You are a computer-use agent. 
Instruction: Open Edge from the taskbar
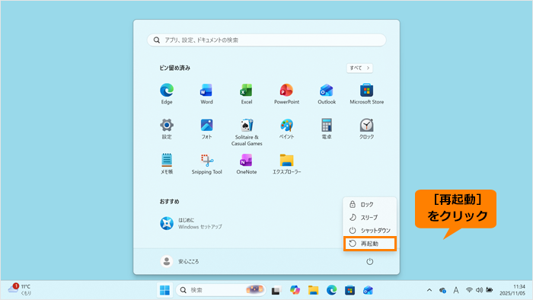(x=331, y=290)
